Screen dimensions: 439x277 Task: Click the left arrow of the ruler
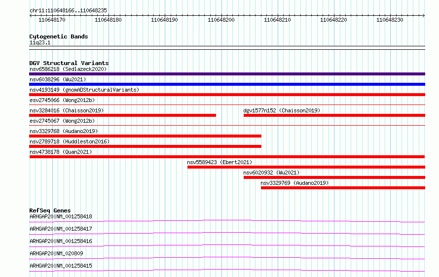(31, 15)
